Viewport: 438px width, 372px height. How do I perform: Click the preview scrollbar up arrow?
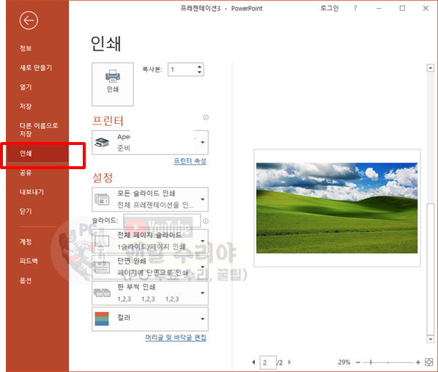[x=431, y=68]
